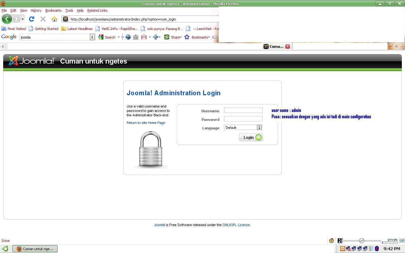The image size is (405, 253).
Task: Open the Search button options dropdown arrow
Action: click(x=119, y=37)
